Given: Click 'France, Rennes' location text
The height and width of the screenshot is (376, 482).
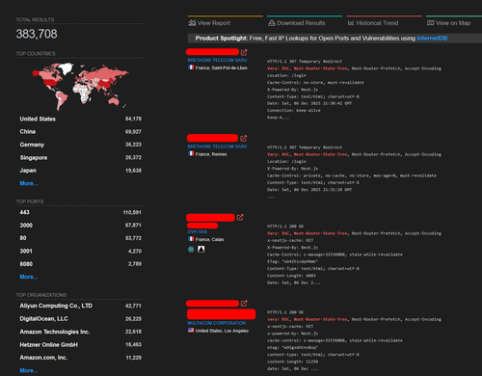Looking at the screenshot, I should [211, 154].
